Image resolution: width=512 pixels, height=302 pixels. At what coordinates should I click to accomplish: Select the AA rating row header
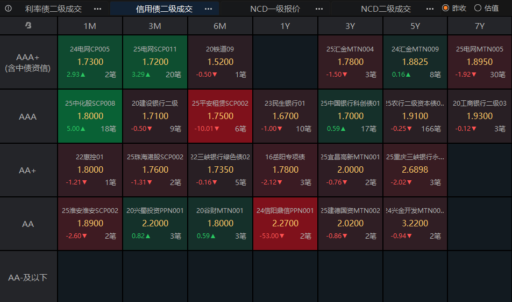(x=29, y=224)
